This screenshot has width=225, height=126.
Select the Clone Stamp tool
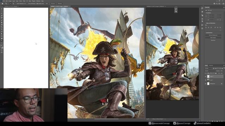2,22
